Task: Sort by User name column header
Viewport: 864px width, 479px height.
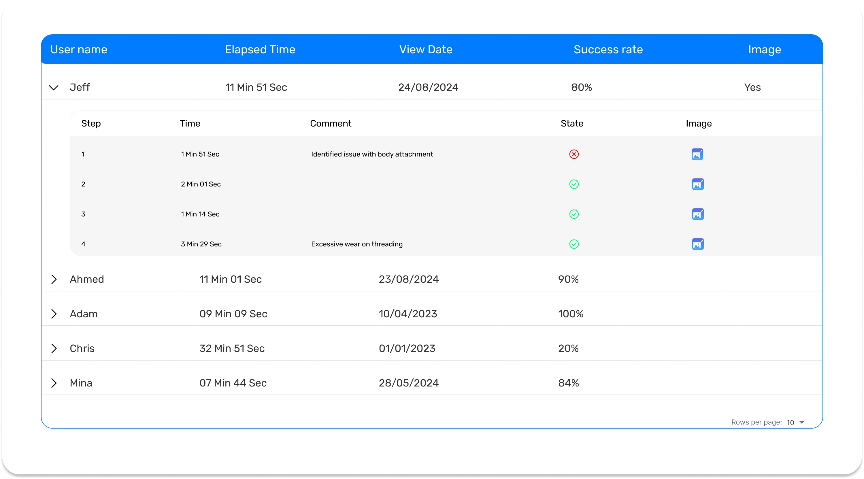Action: click(79, 50)
